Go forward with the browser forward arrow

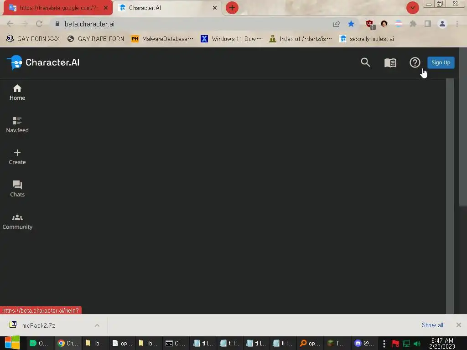click(x=25, y=24)
